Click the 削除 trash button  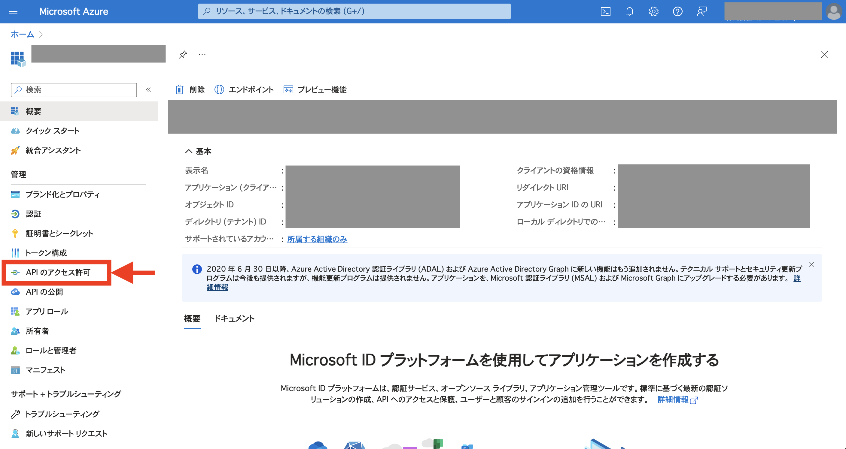click(x=190, y=90)
